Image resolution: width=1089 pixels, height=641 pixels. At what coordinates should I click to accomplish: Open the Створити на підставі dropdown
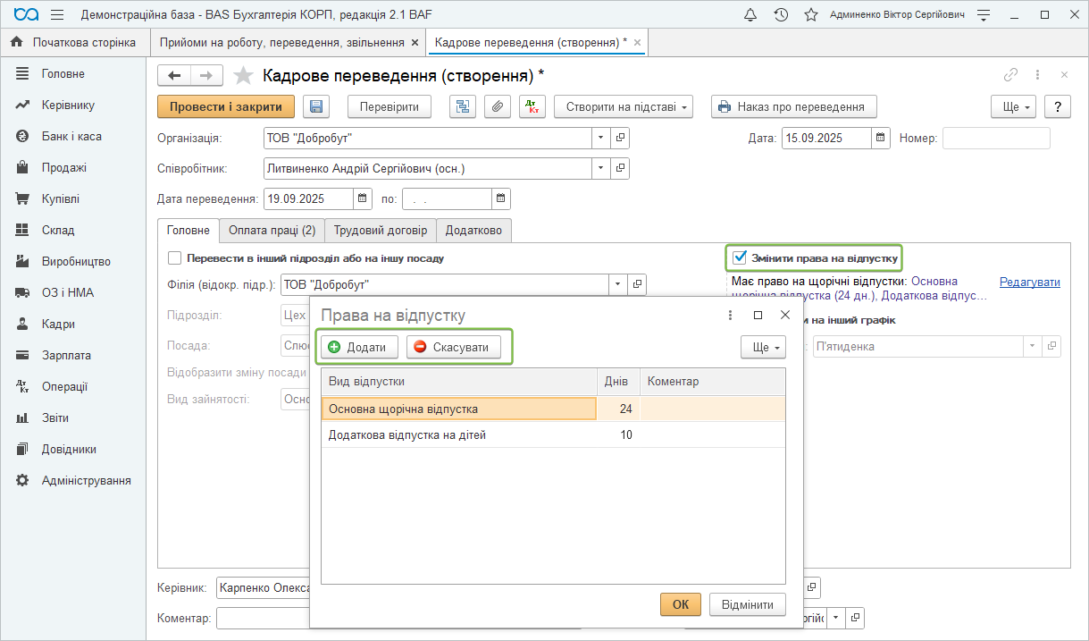[624, 107]
